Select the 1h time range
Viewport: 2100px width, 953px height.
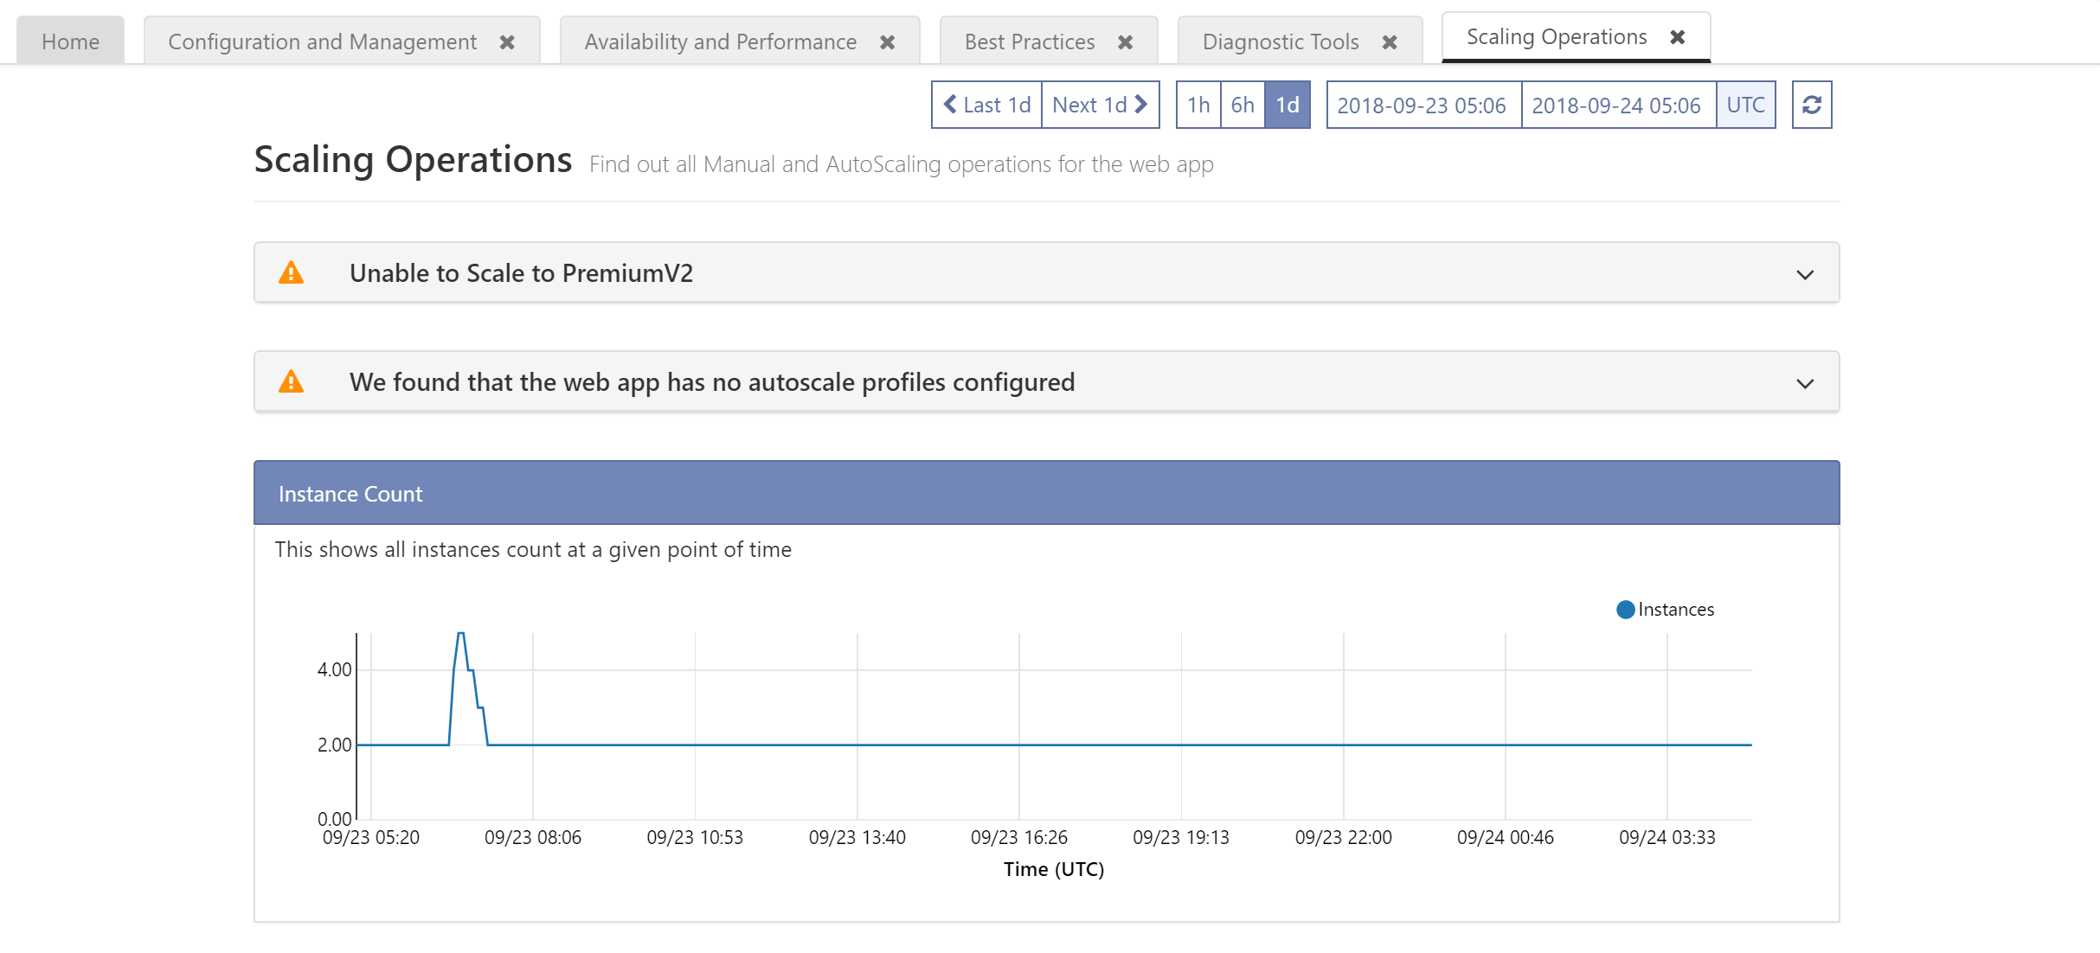coord(1198,105)
